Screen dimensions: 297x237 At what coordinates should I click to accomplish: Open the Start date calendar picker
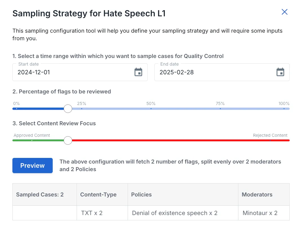click(138, 72)
